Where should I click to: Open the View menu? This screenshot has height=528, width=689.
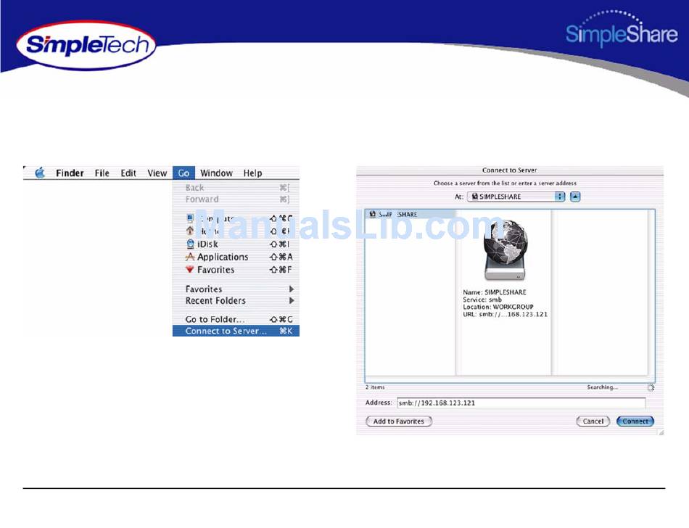157,173
